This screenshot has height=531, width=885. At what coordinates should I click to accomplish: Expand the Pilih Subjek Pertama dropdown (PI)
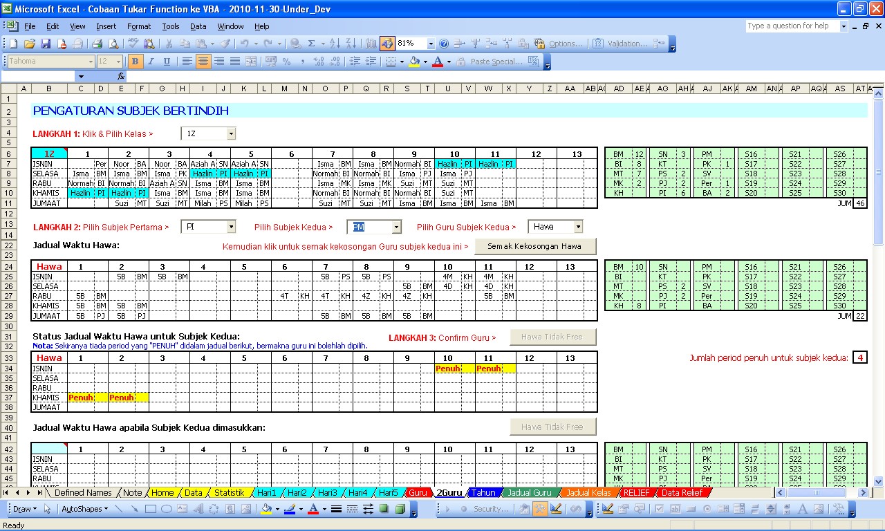click(231, 227)
